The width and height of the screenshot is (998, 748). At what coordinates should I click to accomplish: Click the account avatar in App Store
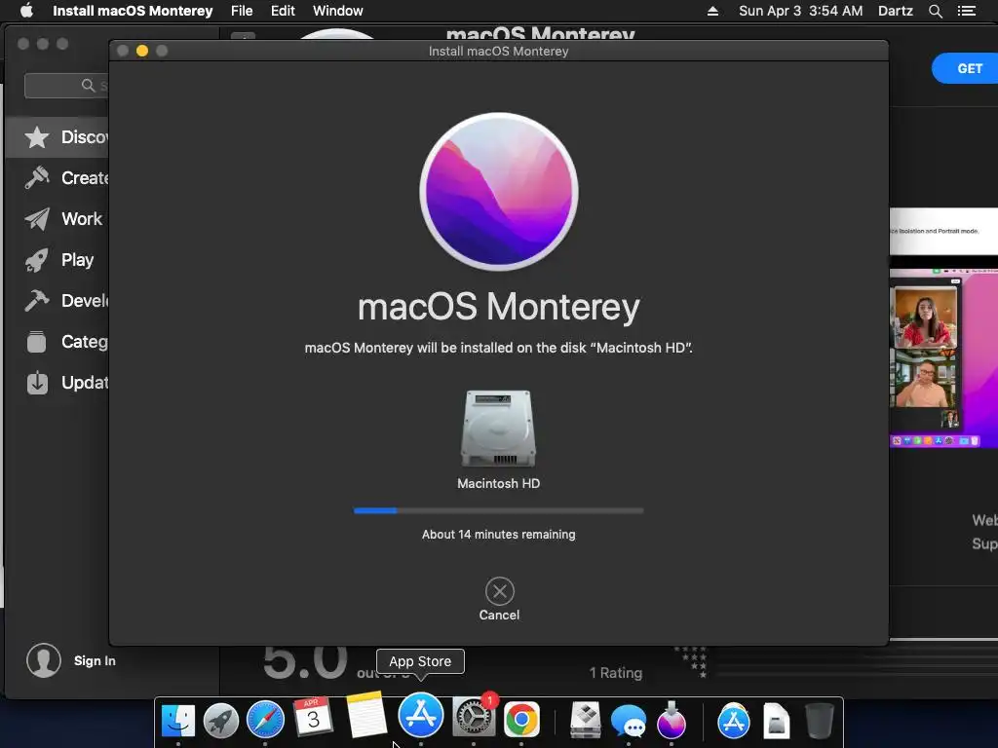44,660
